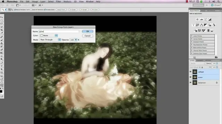Image resolution: width=222 pixels, height=124 pixels.
Task: Open the Color dropdown showing None
Action: [x=49, y=35]
